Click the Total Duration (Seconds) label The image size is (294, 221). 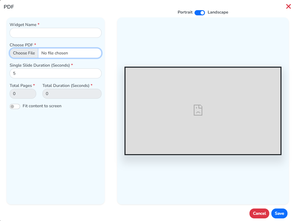pos(66,85)
